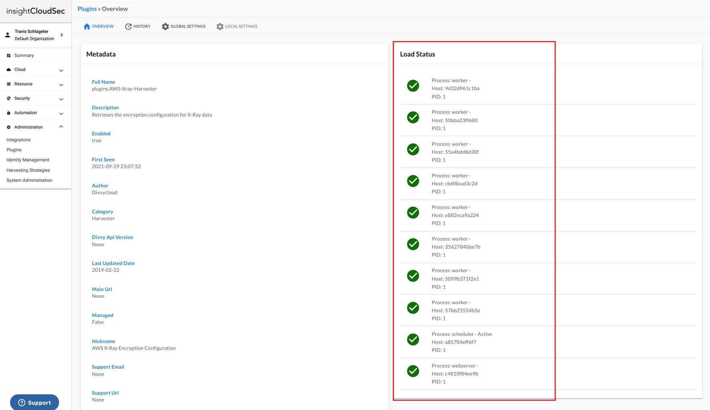
Task: Click the Enabled value true
Action: click(x=97, y=141)
